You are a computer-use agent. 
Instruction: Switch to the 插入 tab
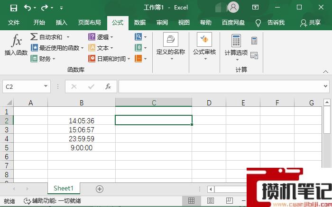point(61,23)
